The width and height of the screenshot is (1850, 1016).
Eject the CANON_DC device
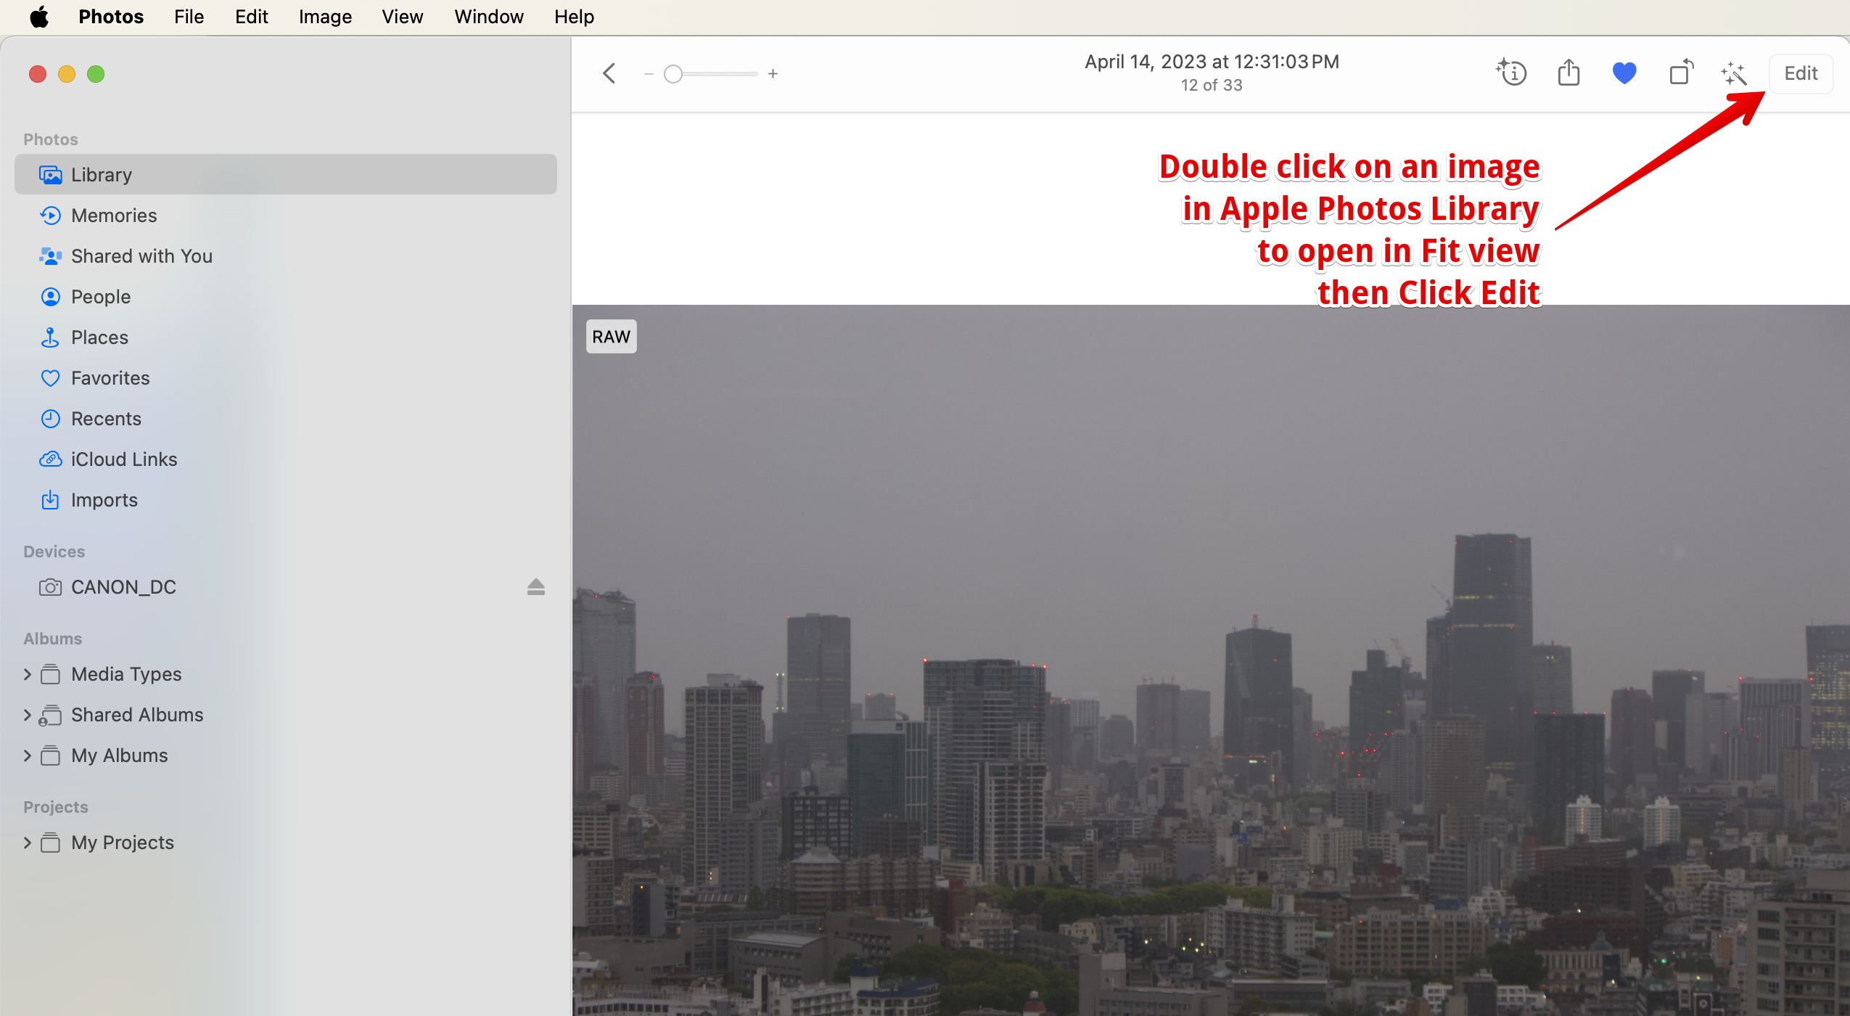pos(535,587)
